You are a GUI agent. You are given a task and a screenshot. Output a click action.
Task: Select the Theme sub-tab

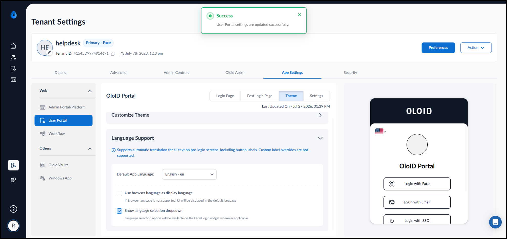point(291,96)
